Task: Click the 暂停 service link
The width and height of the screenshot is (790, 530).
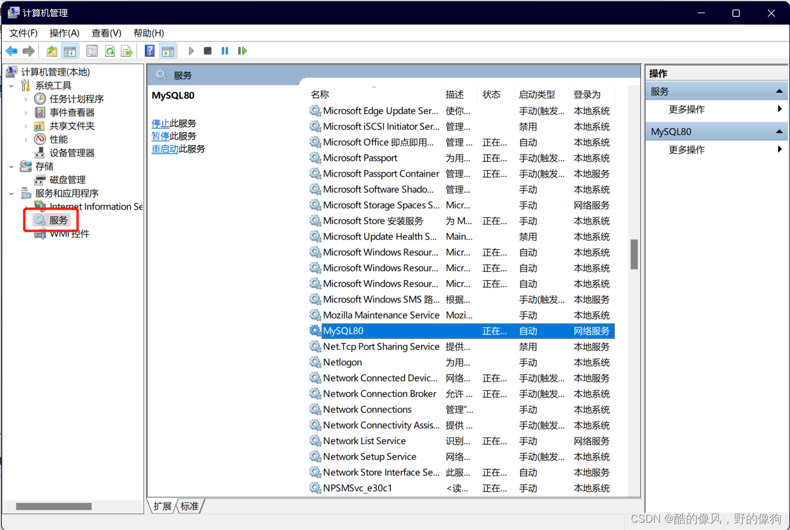Action: [x=161, y=136]
